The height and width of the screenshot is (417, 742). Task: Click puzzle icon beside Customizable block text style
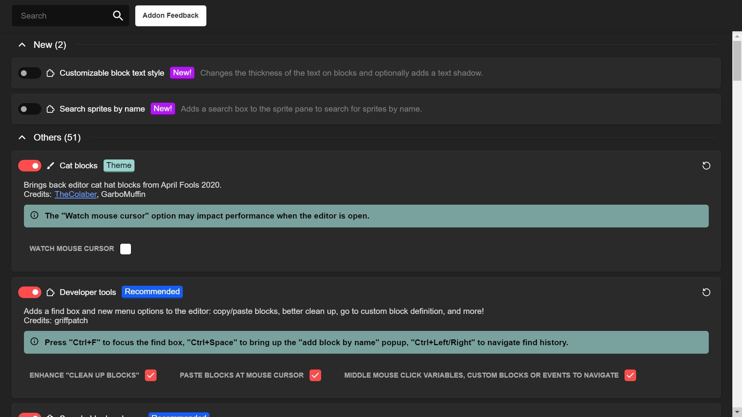pyautogui.click(x=50, y=73)
